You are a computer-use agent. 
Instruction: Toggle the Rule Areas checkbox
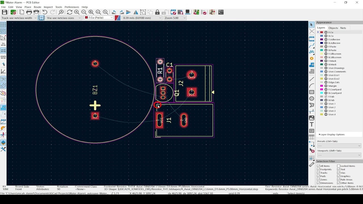339,180
